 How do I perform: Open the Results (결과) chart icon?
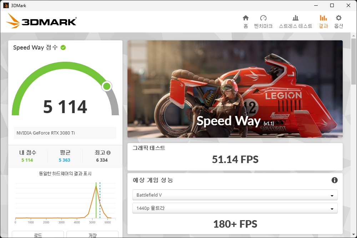(323, 18)
